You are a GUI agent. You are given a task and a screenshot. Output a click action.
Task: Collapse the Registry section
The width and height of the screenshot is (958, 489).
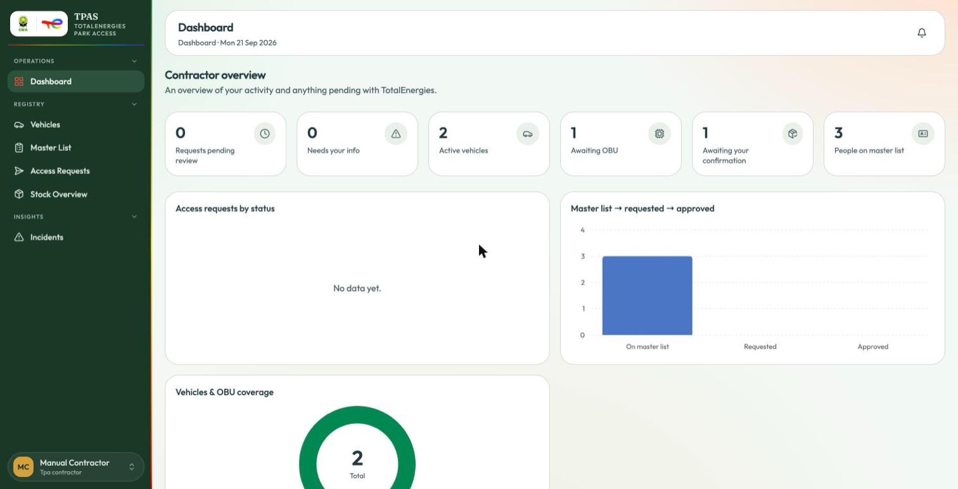pyautogui.click(x=134, y=104)
